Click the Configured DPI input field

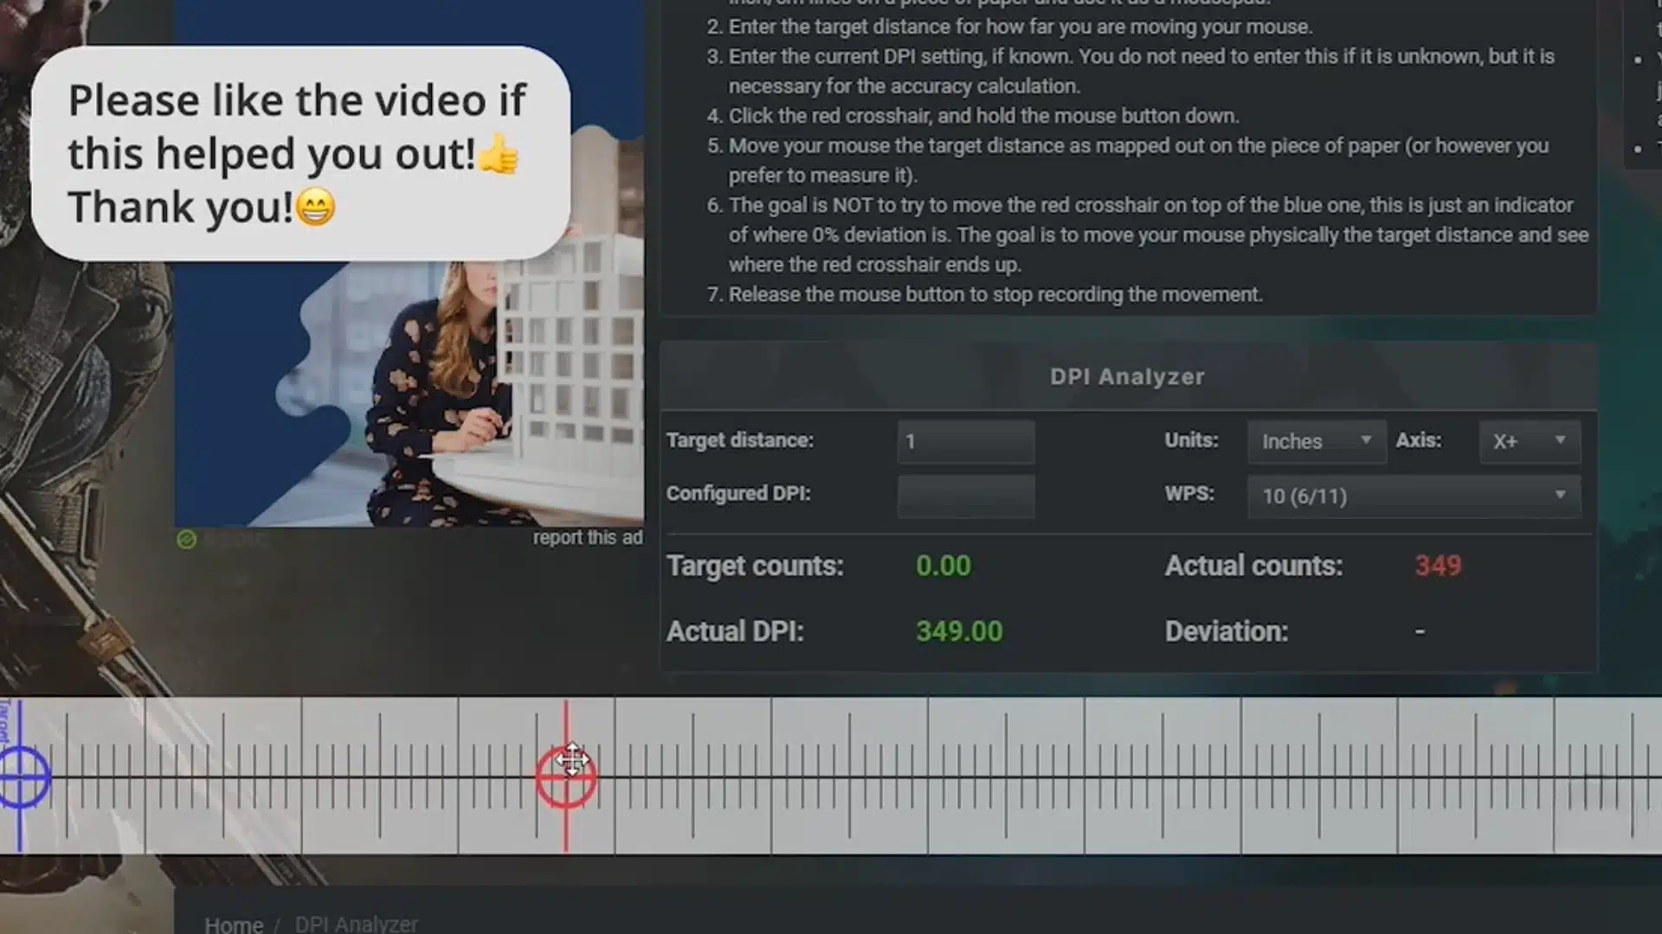[966, 496]
